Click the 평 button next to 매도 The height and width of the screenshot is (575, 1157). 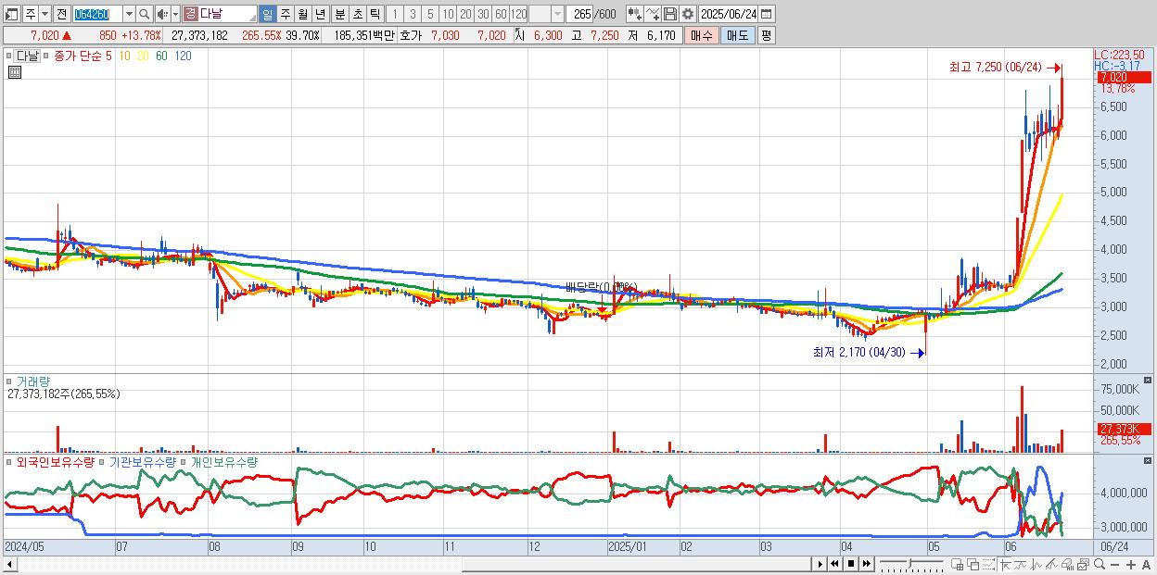coord(766,35)
